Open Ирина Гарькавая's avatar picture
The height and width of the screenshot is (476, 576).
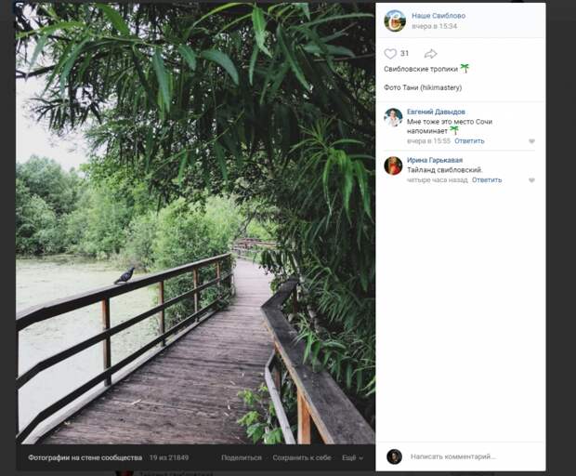click(x=393, y=165)
